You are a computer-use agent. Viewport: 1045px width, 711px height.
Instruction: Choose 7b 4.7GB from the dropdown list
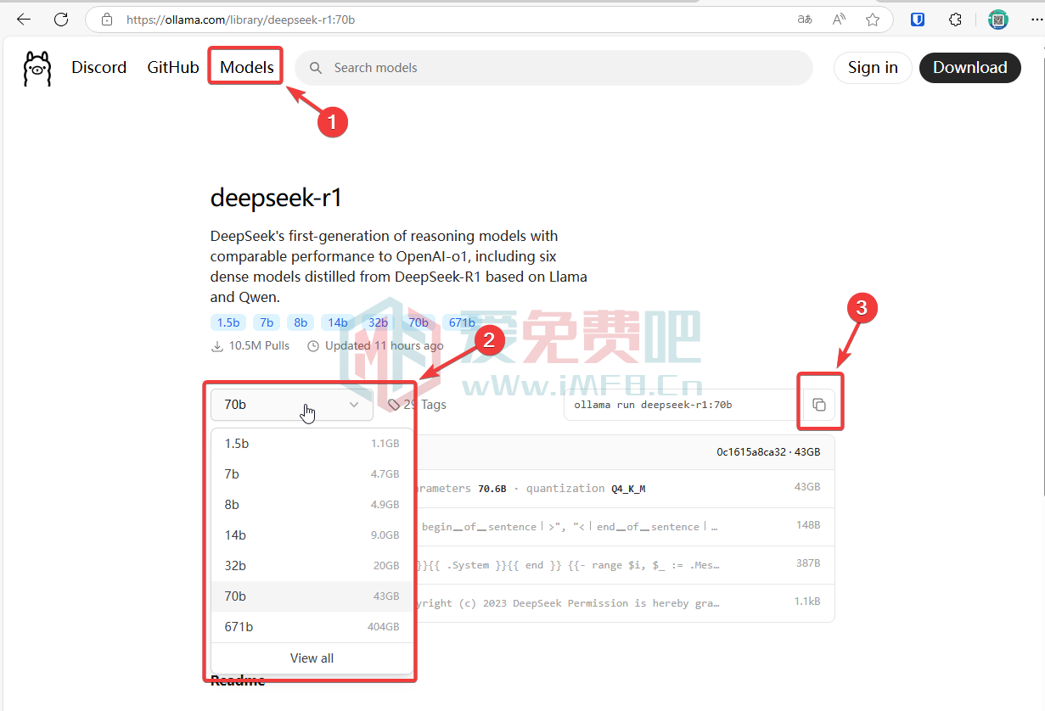312,474
